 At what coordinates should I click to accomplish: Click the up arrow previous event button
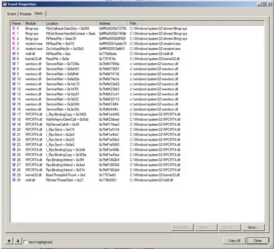coord(9,241)
